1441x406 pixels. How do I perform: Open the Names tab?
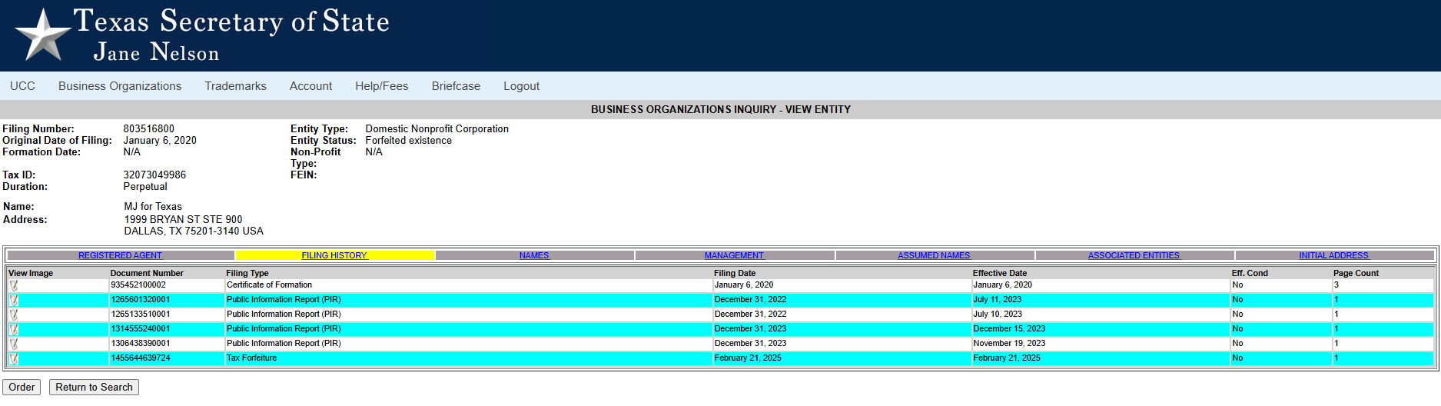(534, 255)
